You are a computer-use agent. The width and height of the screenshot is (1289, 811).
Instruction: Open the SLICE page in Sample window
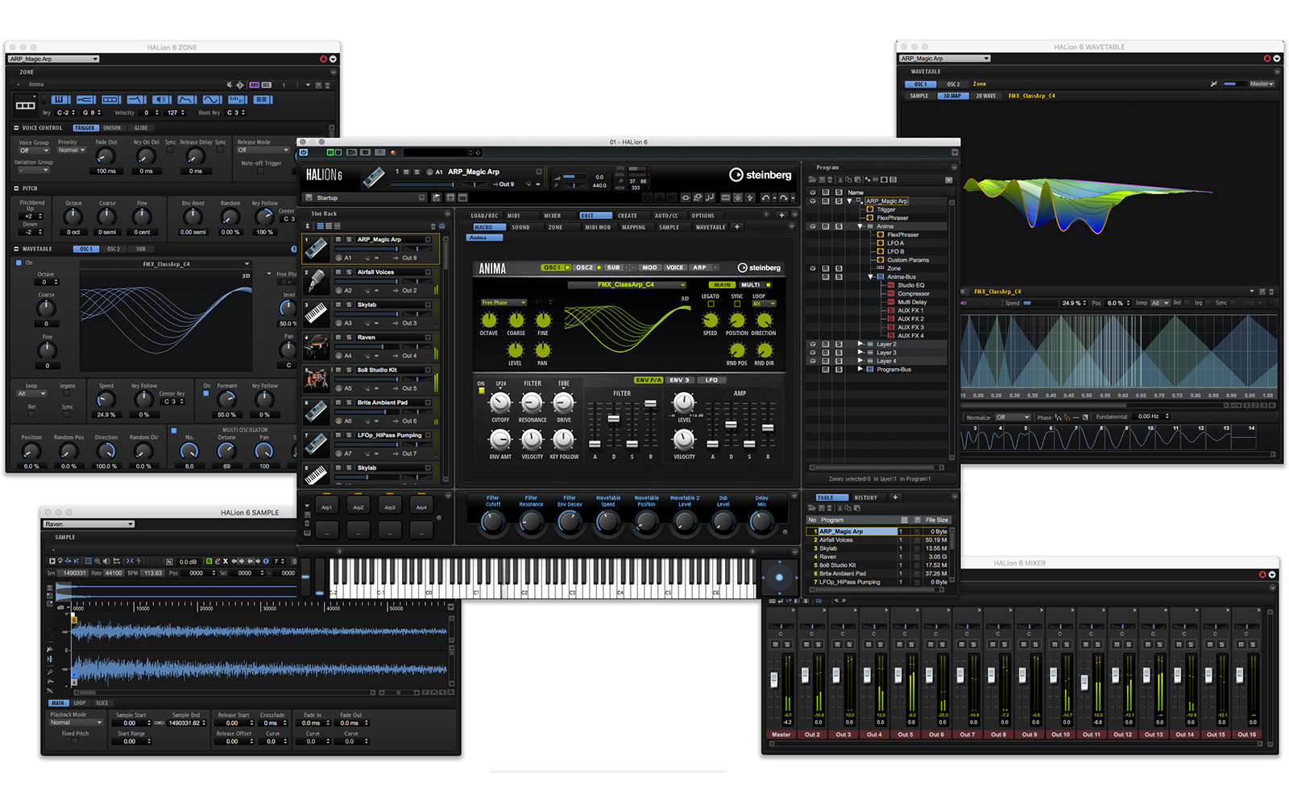pyautogui.click(x=102, y=703)
